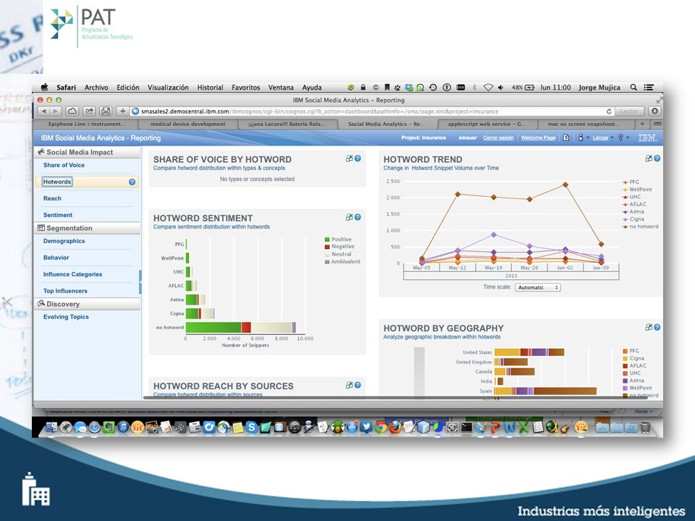The image size is (695, 521).
Task: Open the Visualización menu
Action: 168,88
